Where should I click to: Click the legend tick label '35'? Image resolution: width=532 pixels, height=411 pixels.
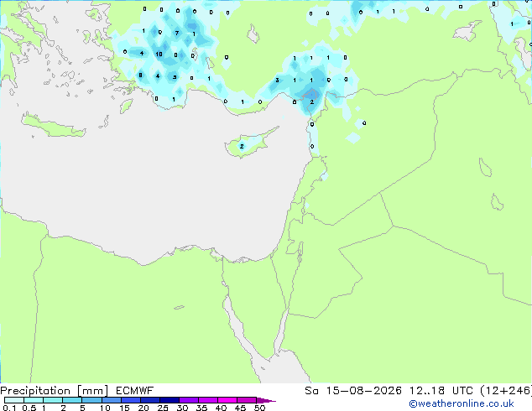tap(201, 408)
